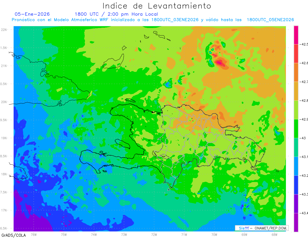Image resolution: width=308 pixels, height=238 pixels.
Task: Click the -42.7 color bar label
Action: [x=304, y=82]
